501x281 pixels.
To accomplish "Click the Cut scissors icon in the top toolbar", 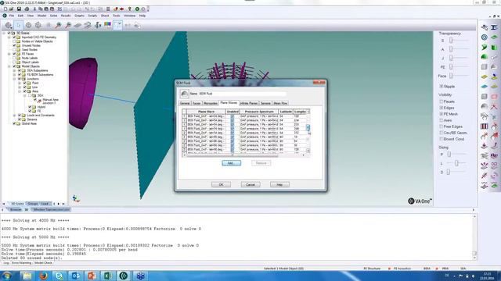I will 34,9.
